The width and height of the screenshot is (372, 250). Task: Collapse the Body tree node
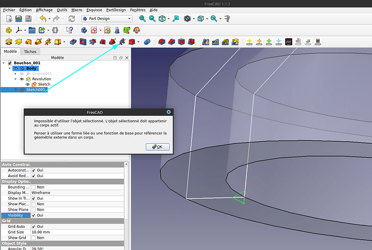(10, 68)
